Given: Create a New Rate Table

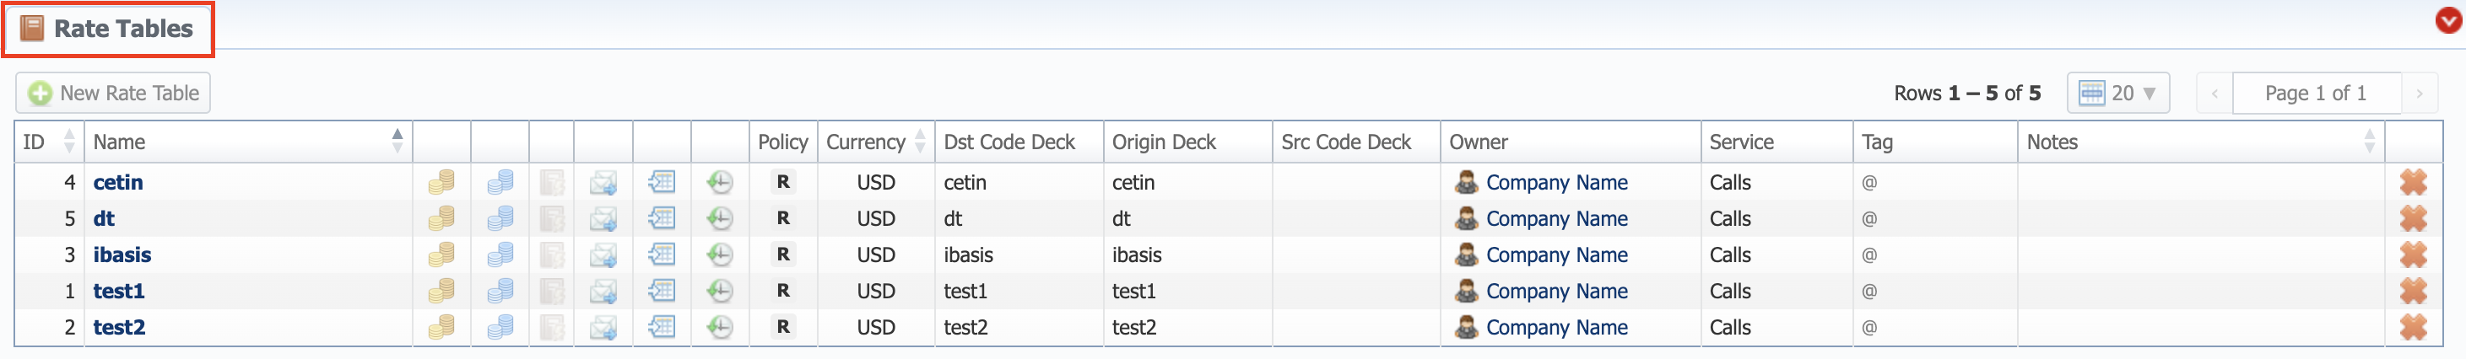Looking at the screenshot, I should [113, 93].
